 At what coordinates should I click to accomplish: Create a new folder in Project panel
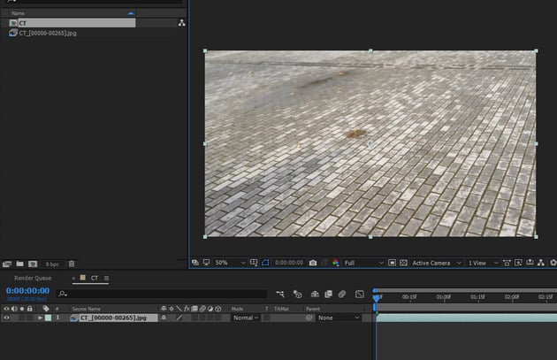(19, 264)
